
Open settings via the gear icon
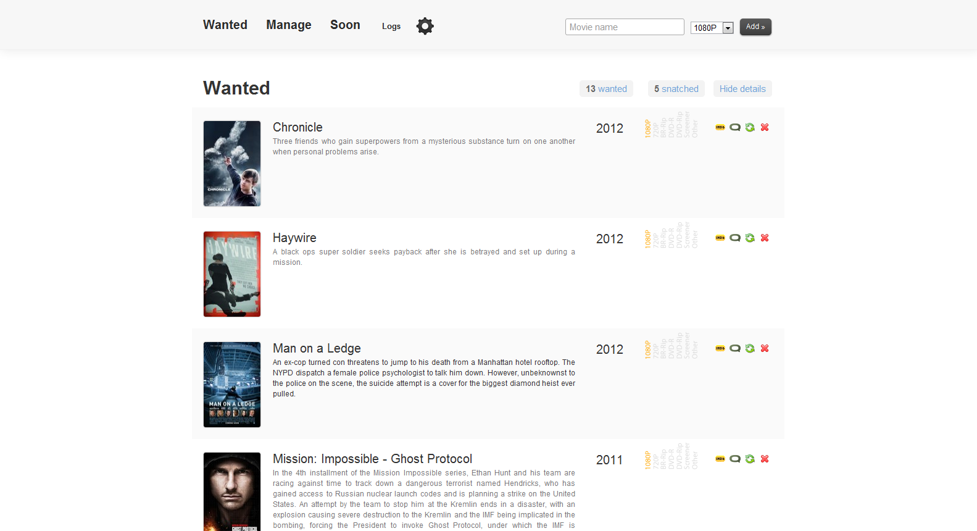coord(425,26)
